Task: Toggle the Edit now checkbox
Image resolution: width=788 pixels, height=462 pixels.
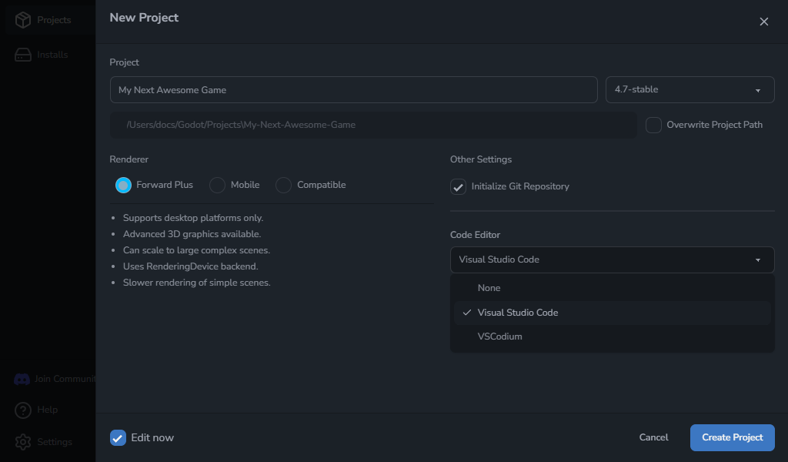Action: [x=118, y=438]
